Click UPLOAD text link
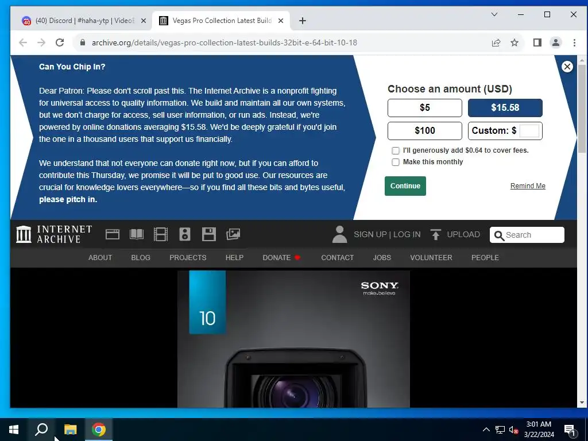This screenshot has width=588, height=441. [x=463, y=234]
